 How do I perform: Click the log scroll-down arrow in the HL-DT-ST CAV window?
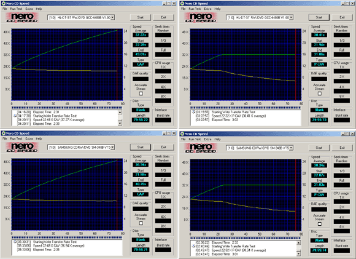[x=120, y=123]
